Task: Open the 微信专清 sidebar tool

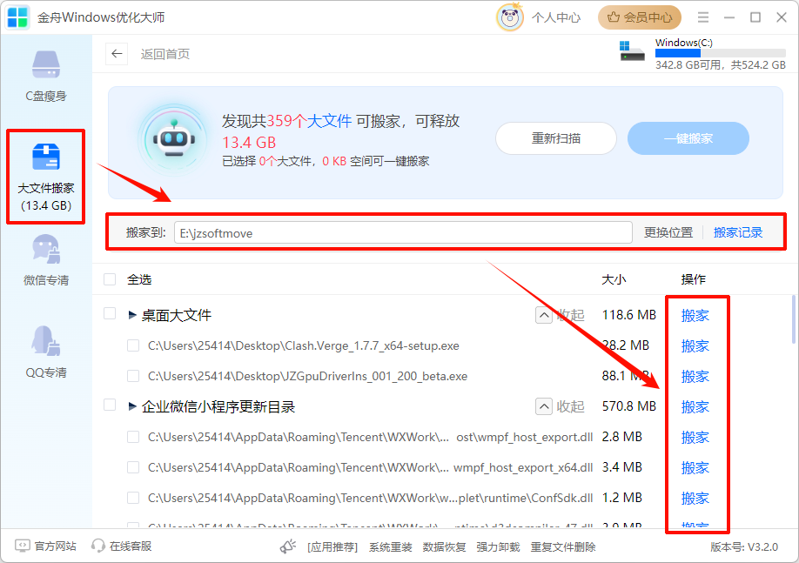Action: (x=46, y=260)
